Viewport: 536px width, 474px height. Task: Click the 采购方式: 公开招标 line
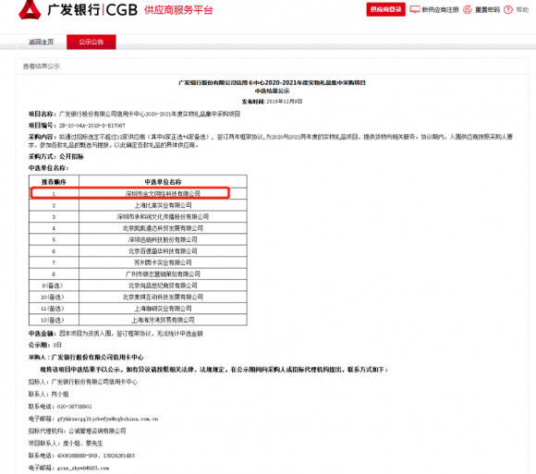click(56, 156)
